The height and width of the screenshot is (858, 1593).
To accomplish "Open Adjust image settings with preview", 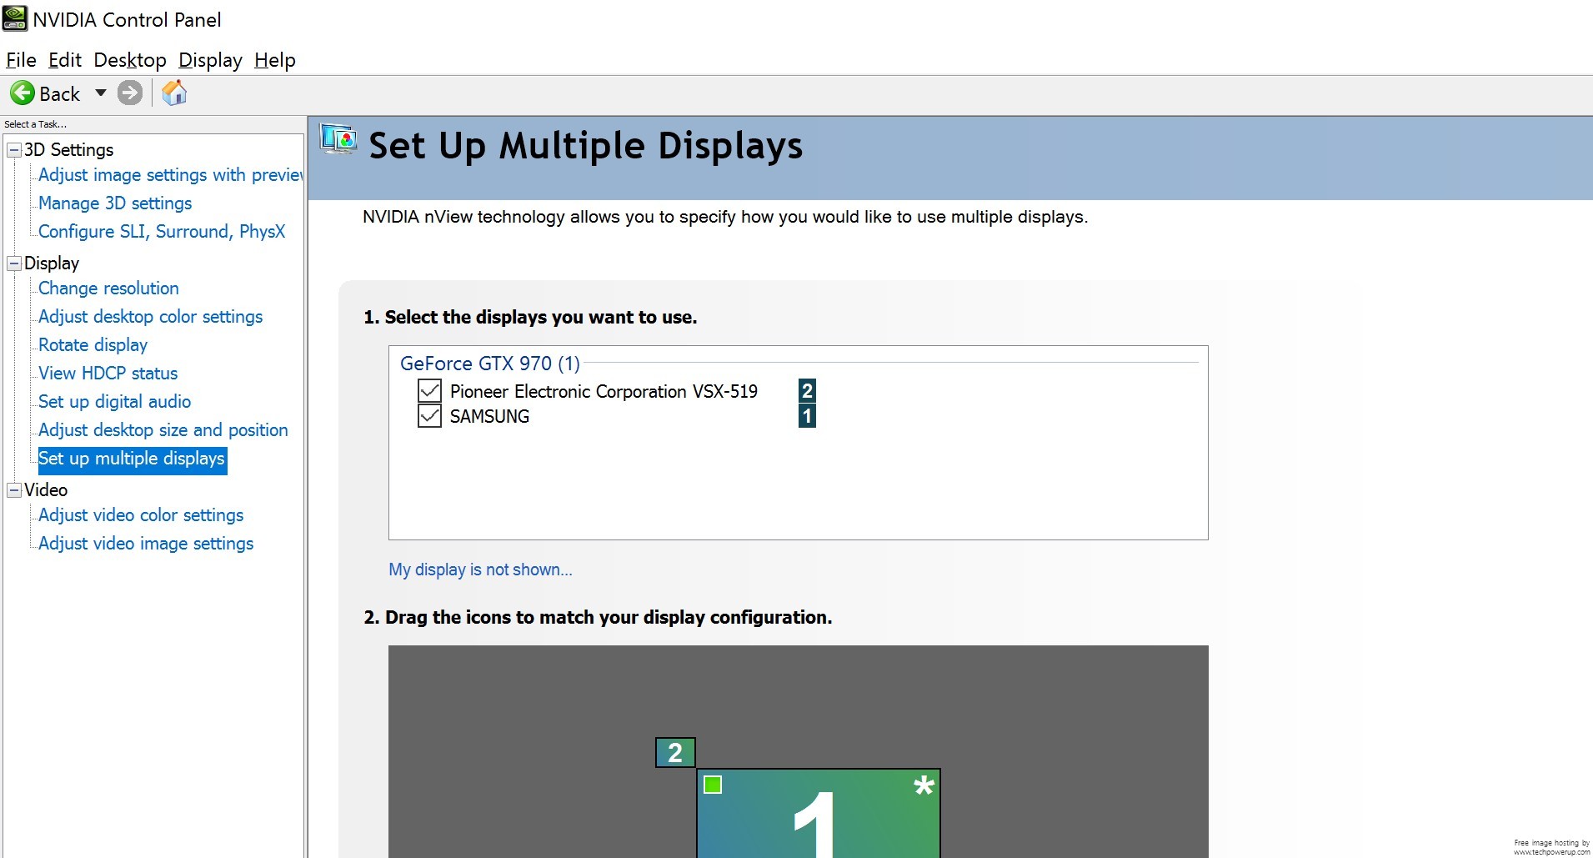I will tap(171, 175).
